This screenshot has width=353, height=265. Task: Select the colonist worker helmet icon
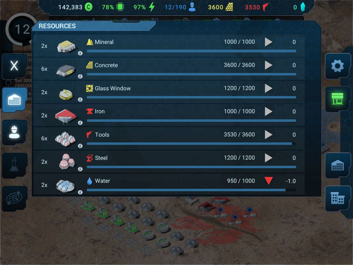(14, 132)
